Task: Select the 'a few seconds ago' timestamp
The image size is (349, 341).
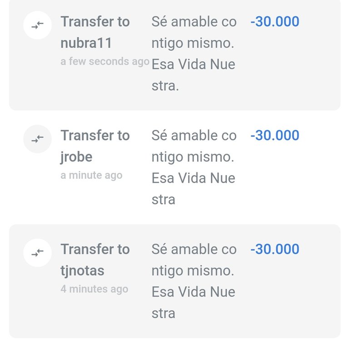Action: (105, 61)
